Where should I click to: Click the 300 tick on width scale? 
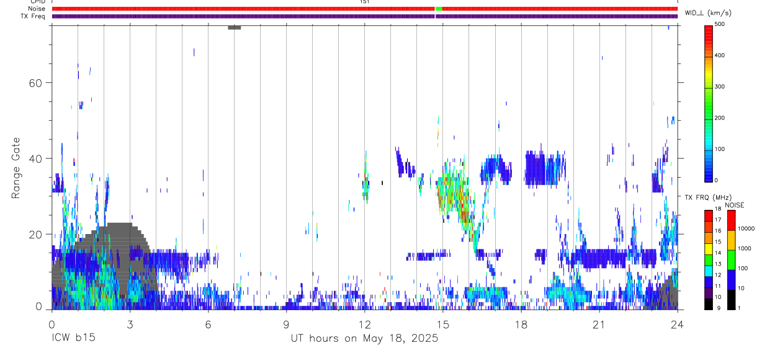[x=720, y=87]
